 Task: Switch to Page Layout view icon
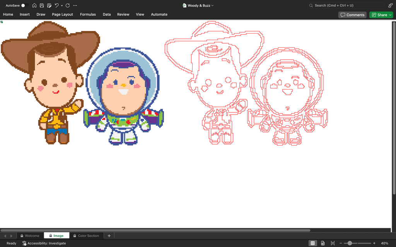[323, 243]
